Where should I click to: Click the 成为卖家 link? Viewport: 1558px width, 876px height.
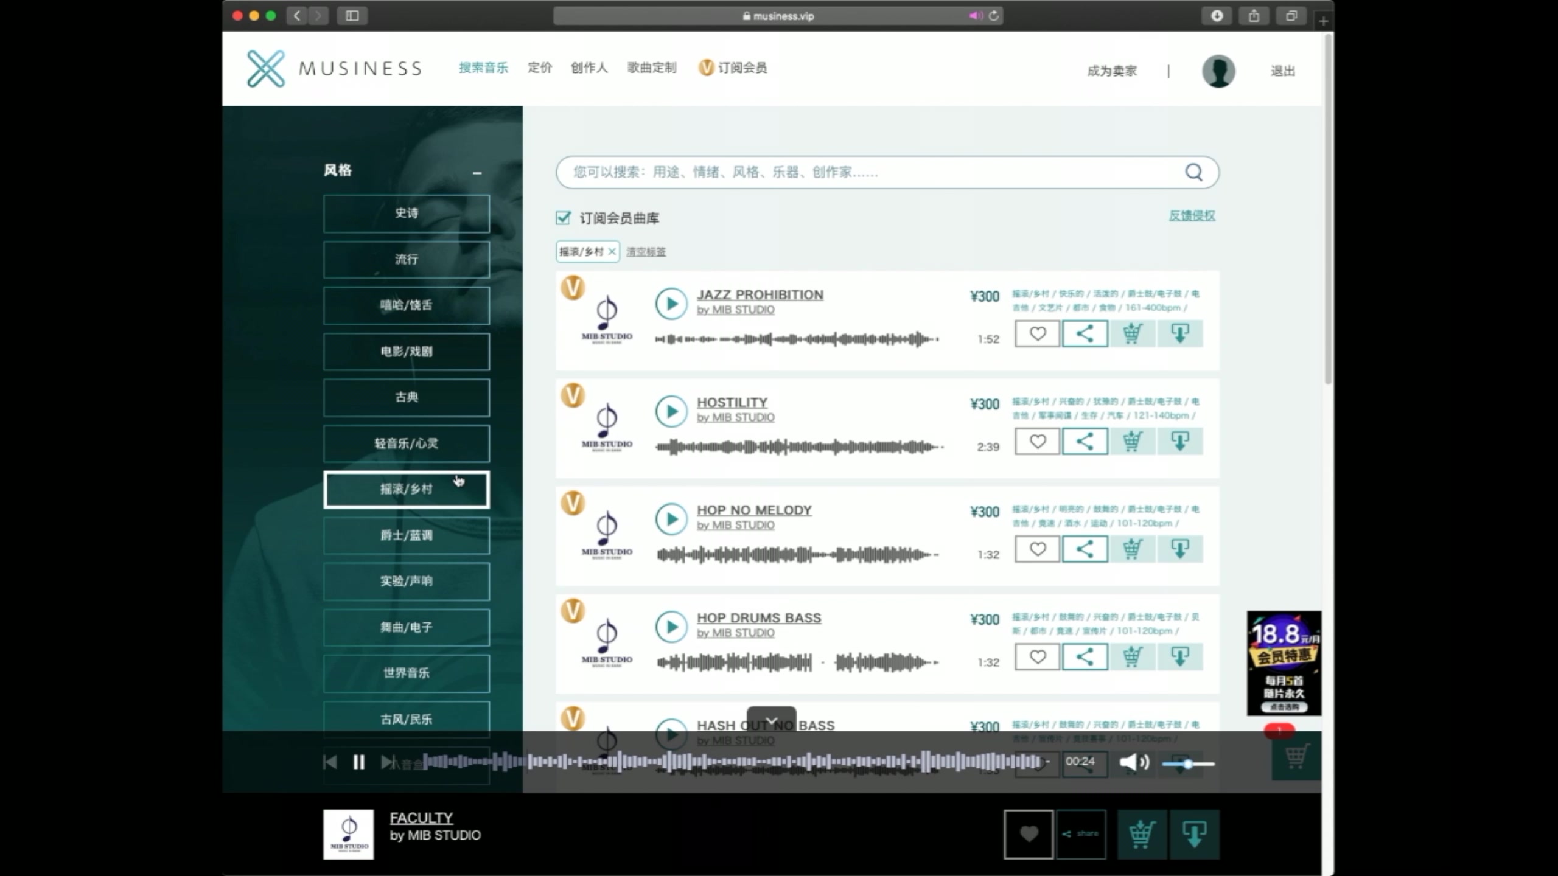coord(1112,71)
